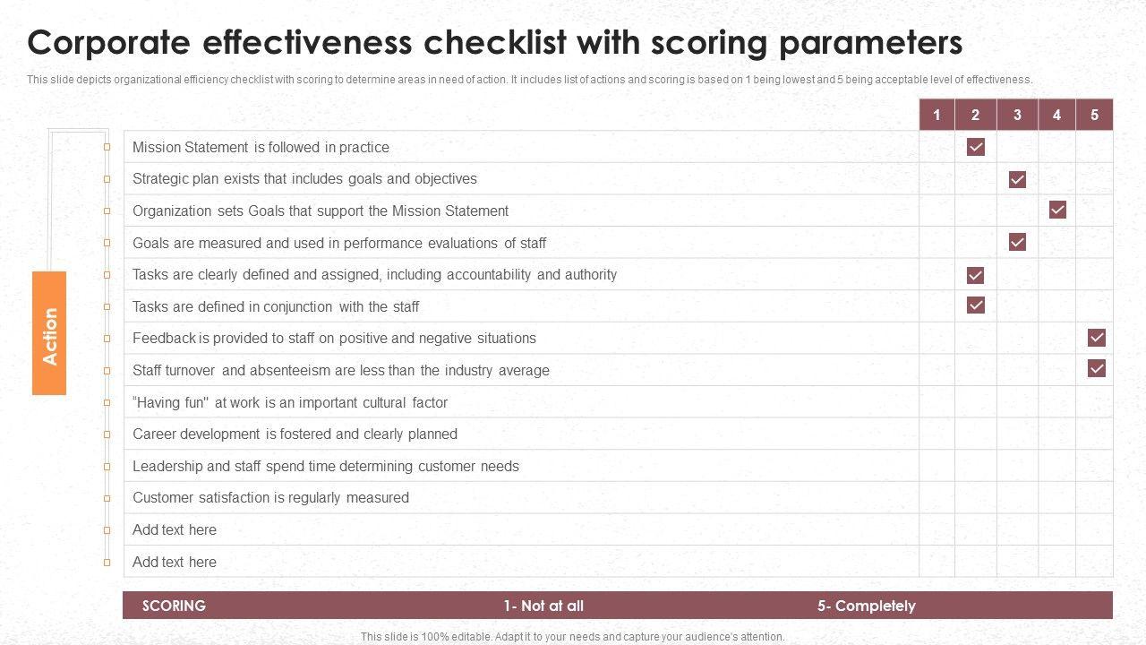Select the bullet next to Customer satisfaction row
Image resolution: width=1146 pixels, height=645 pixels.
pyautogui.click(x=107, y=498)
